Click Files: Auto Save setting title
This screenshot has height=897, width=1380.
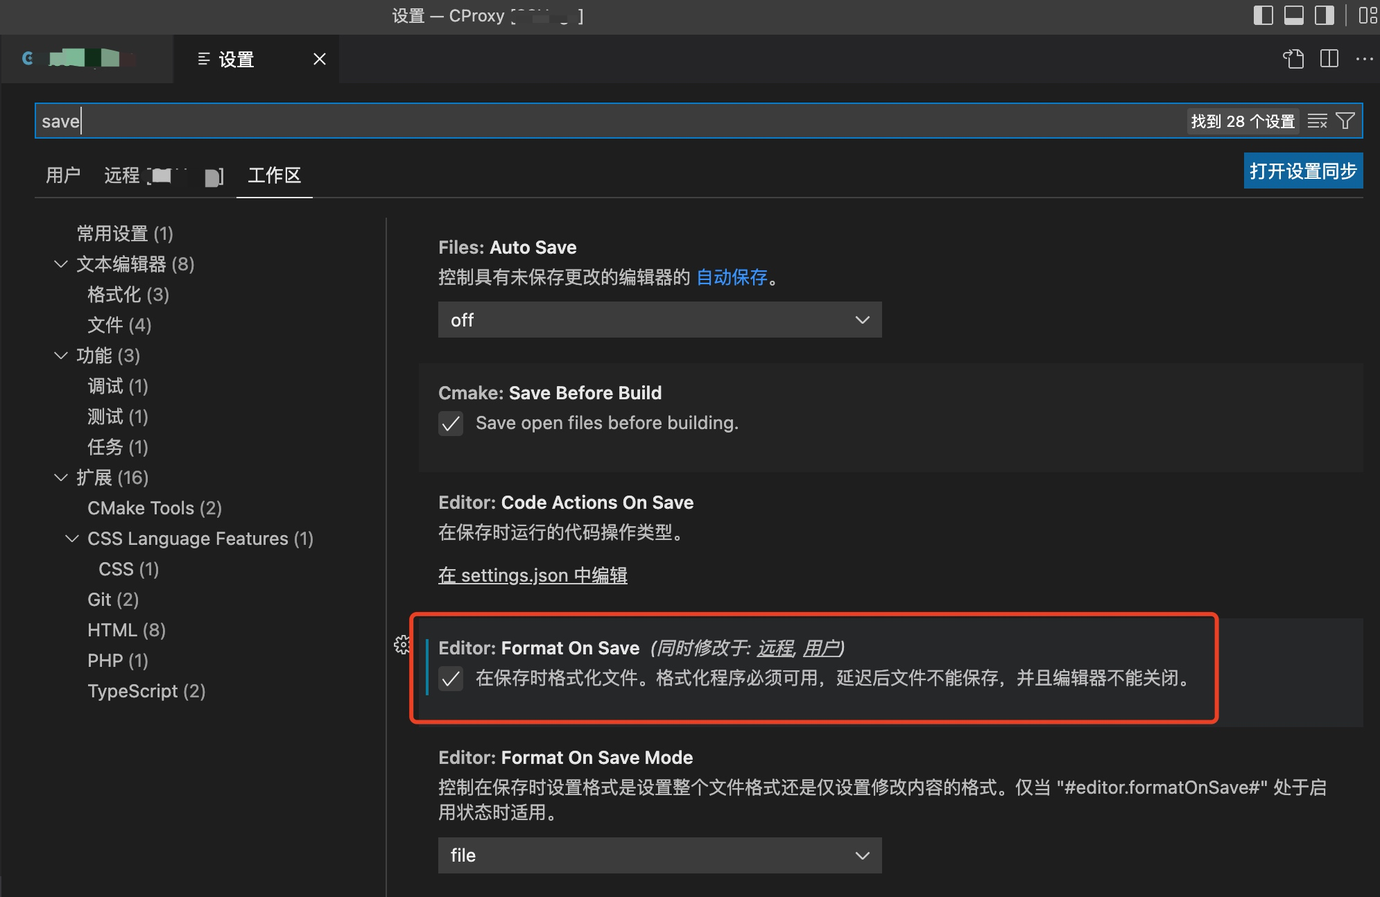click(508, 247)
